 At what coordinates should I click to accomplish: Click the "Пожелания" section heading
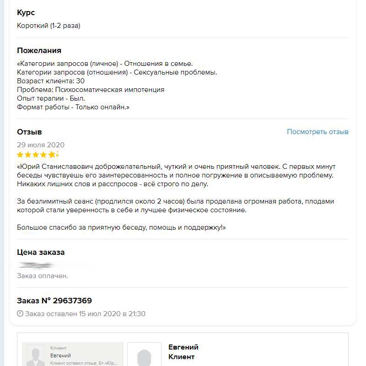[x=39, y=50]
